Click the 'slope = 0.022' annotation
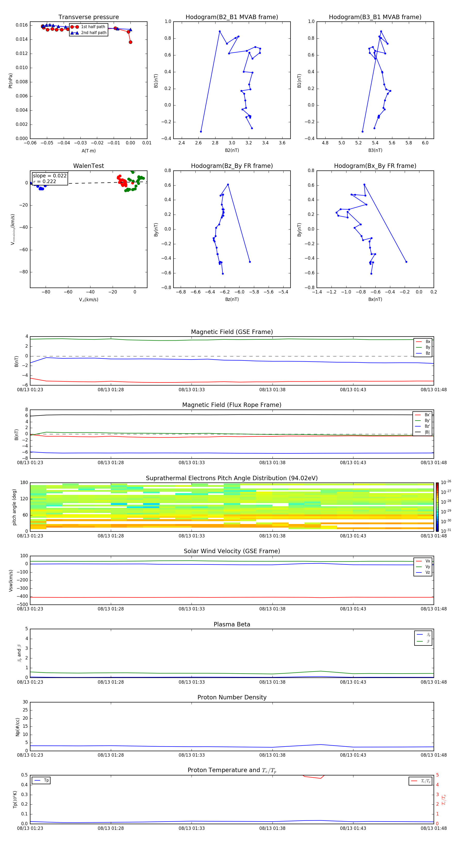This screenshot has height=851, width=464. 49,176
